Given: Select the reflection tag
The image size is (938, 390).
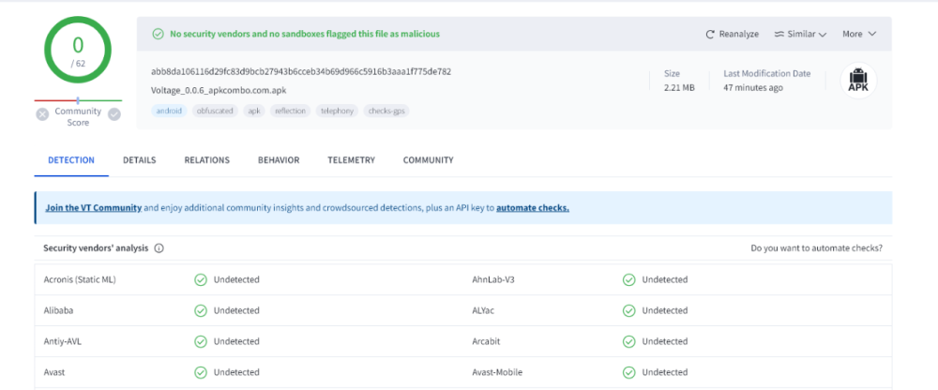Looking at the screenshot, I should click(x=290, y=111).
